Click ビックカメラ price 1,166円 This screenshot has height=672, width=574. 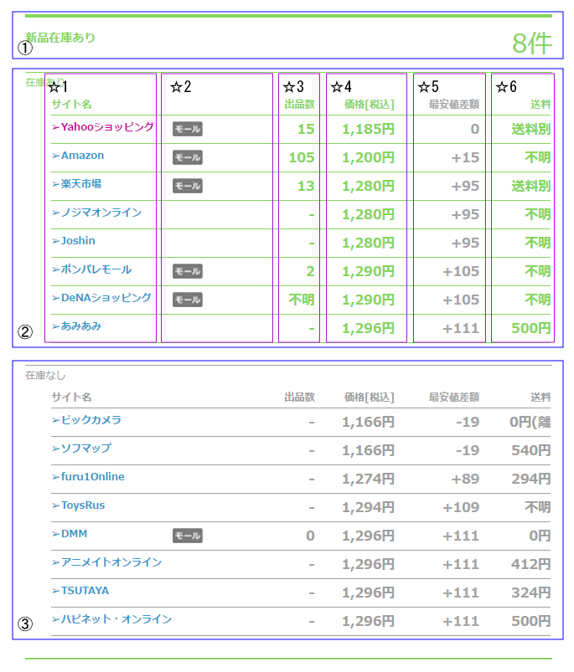(368, 422)
